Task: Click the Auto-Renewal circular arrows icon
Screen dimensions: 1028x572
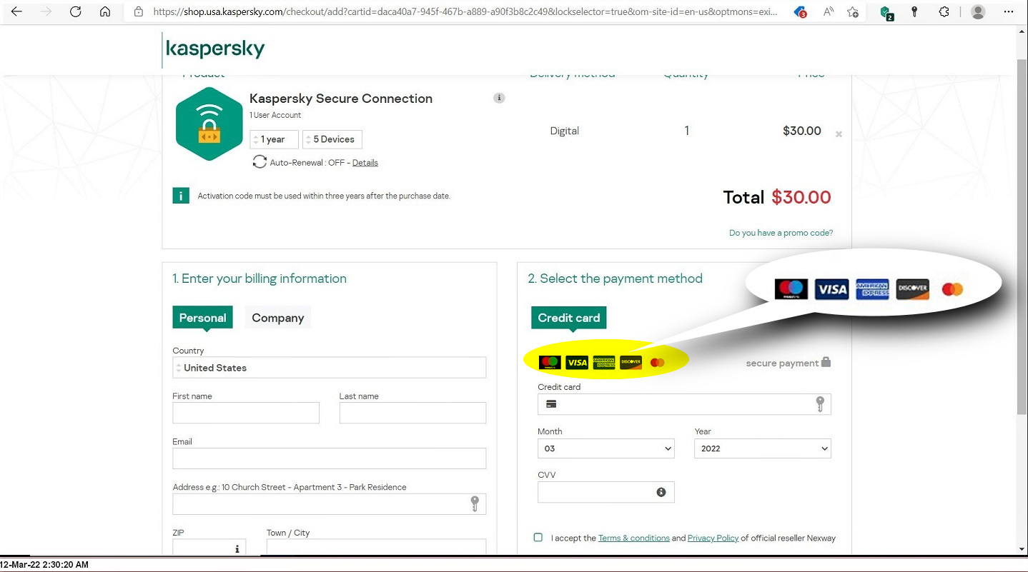Action: click(x=260, y=162)
